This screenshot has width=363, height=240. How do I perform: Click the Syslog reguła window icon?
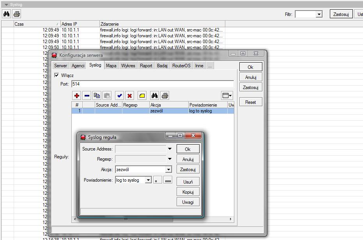click(83, 137)
